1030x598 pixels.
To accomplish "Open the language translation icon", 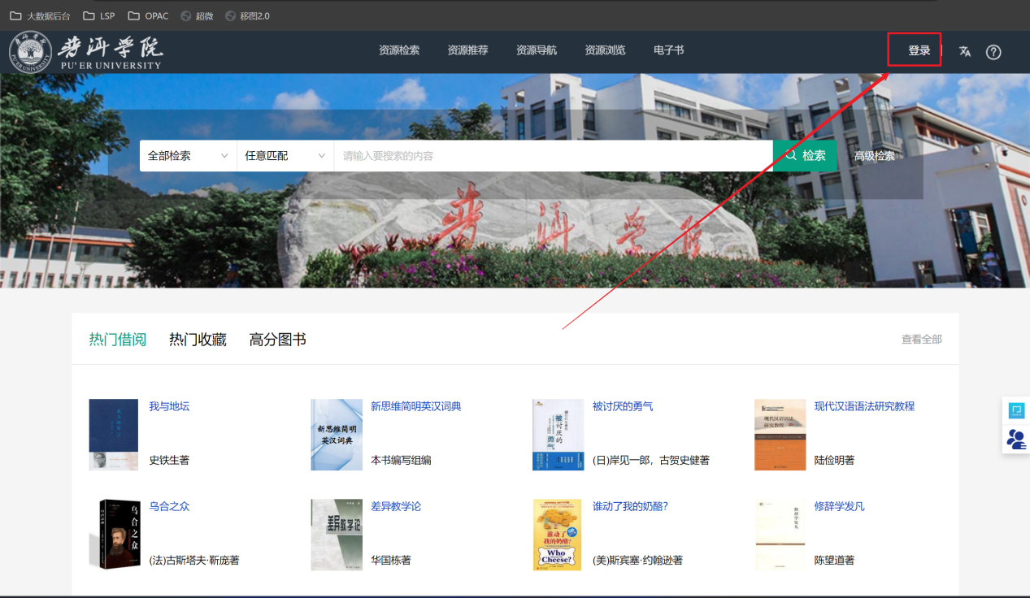I will click(x=965, y=51).
